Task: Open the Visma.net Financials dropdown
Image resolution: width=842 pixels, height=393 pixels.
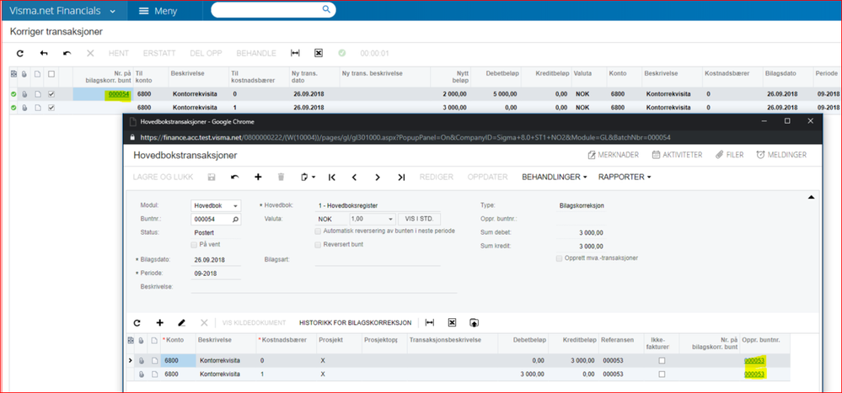Action: pos(63,11)
